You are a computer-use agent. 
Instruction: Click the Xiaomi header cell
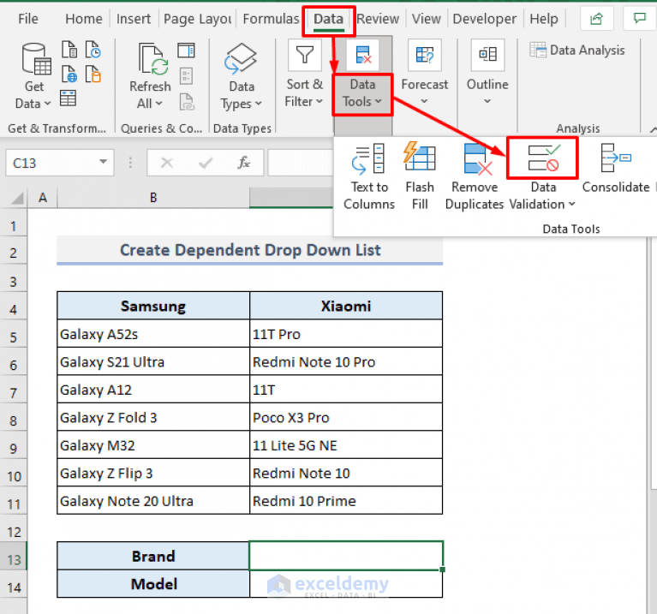point(346,306)
